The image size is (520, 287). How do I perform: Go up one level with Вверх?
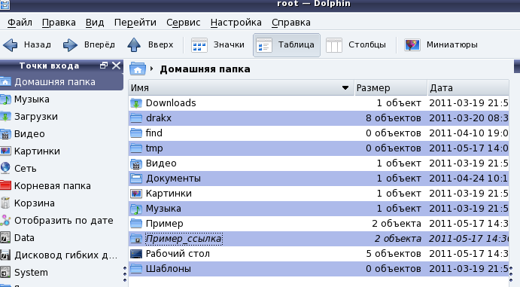pos(151,44)
